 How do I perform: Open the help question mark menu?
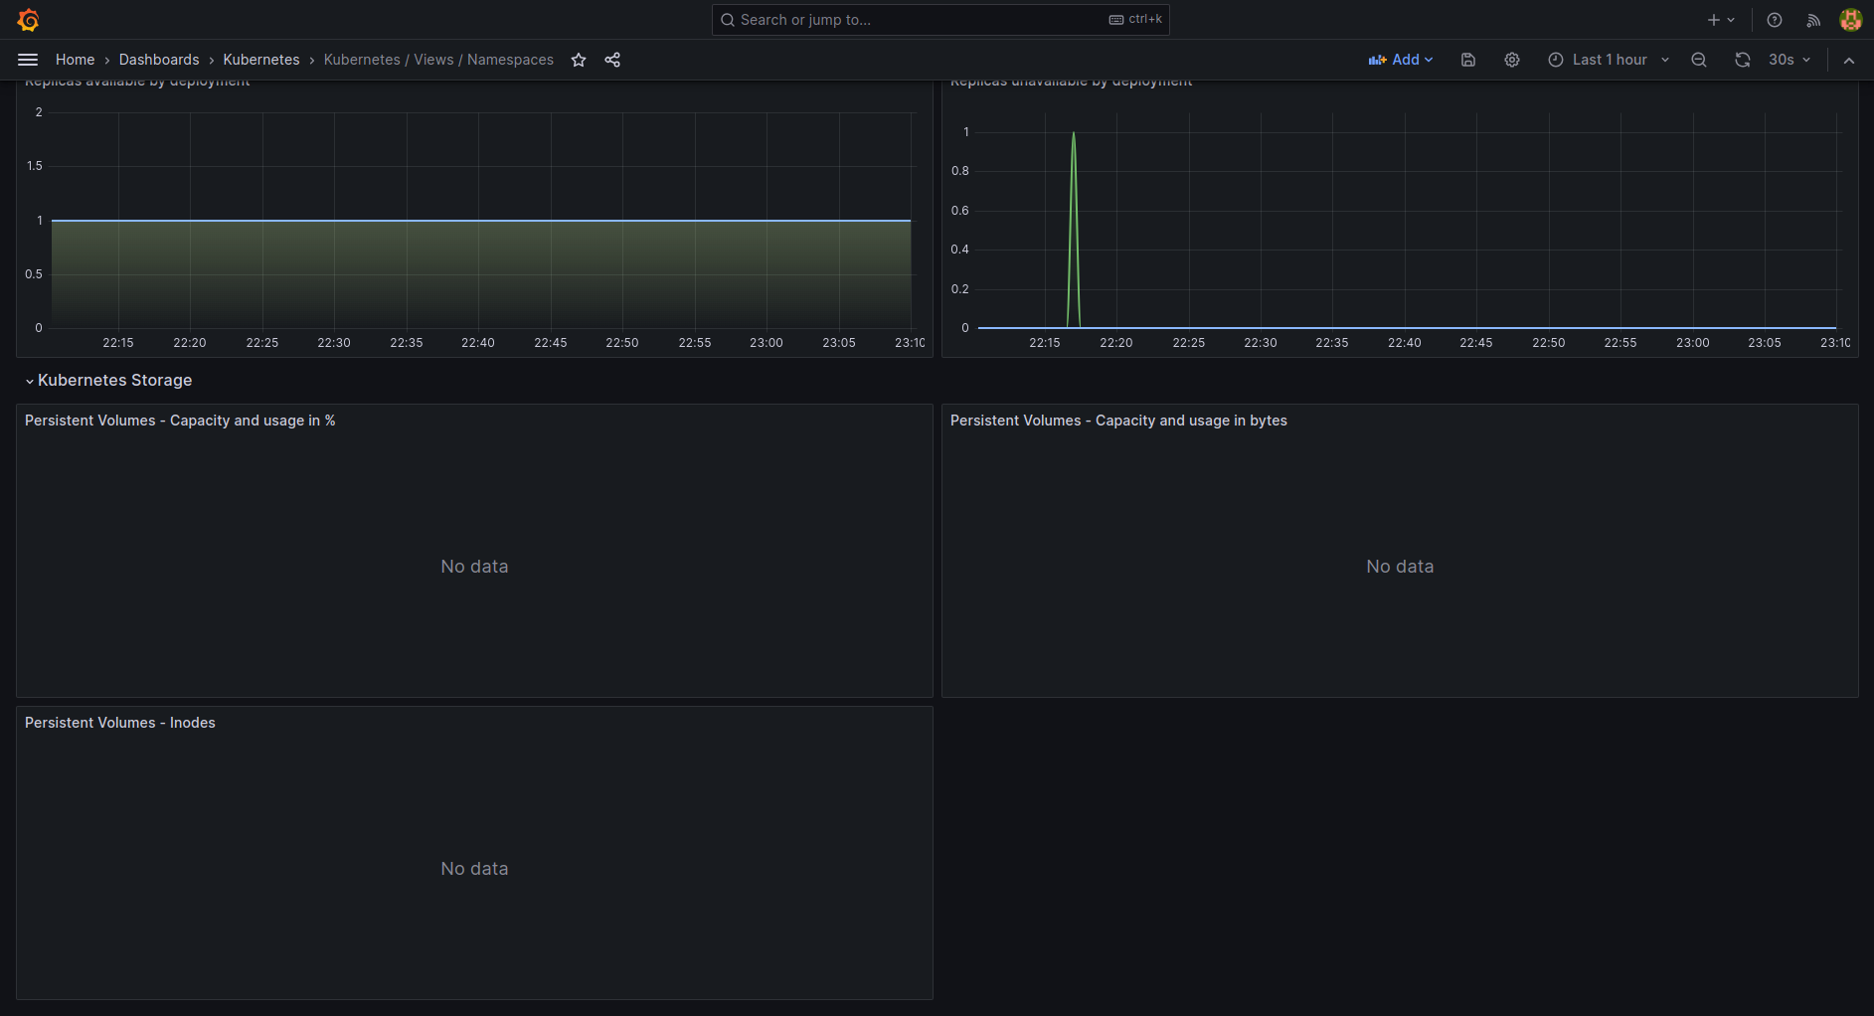pyautogui.click(x=1775, y=20)
